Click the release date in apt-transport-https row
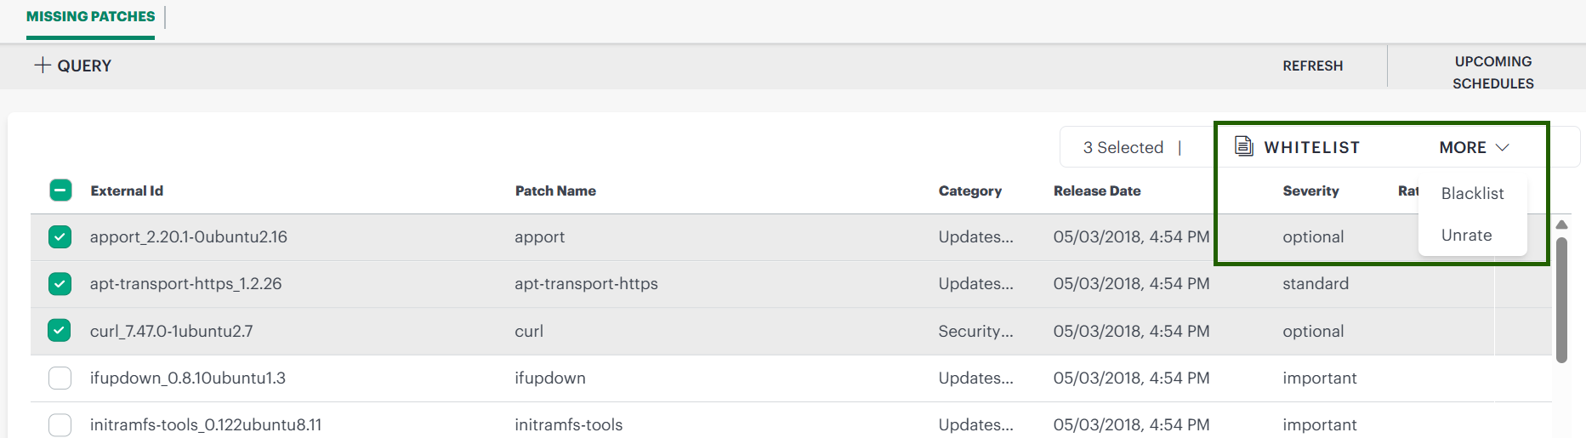Image resolution: width=1586 pixels, height=438 pixels. click(1131, 283)
